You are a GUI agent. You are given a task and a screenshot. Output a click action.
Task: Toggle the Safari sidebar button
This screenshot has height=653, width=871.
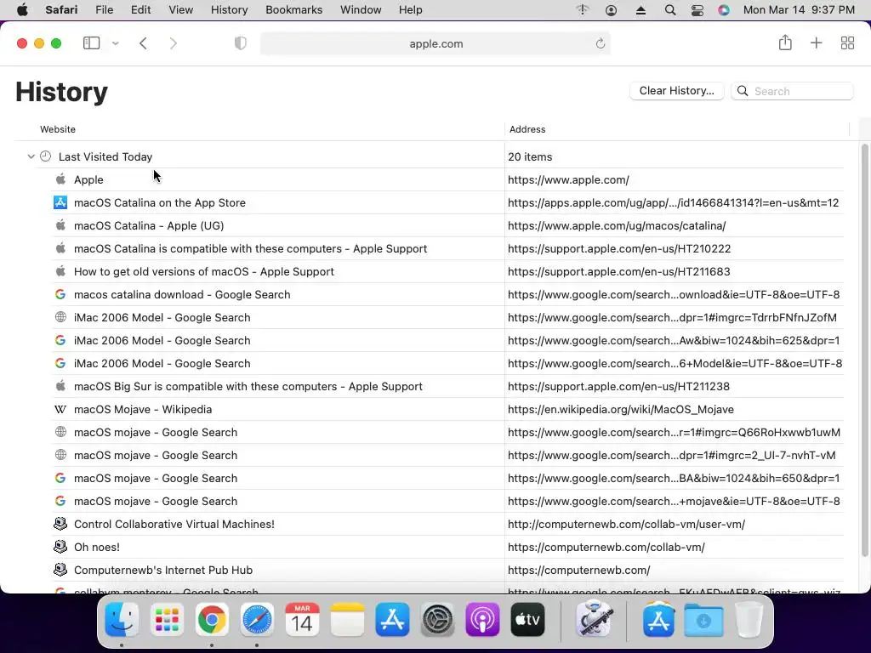tap(91, 43)
